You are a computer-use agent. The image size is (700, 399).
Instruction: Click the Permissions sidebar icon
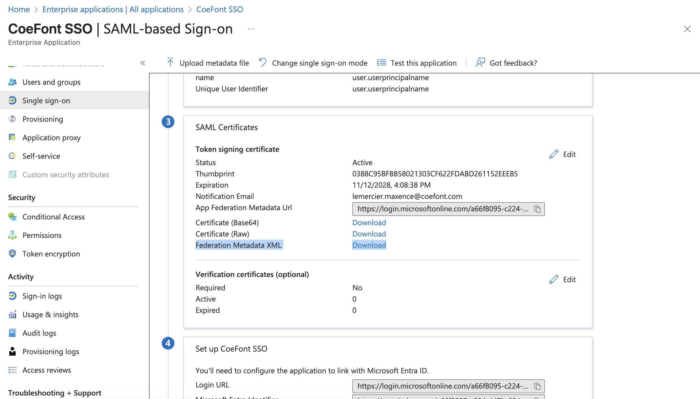(12, 235)
